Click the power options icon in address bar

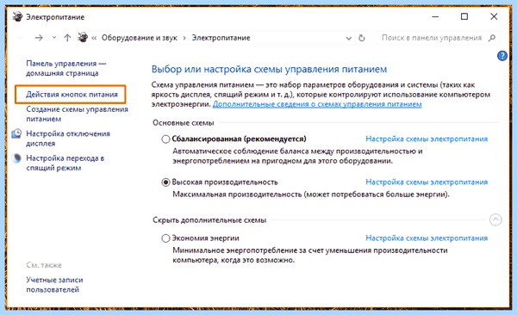tap(83, 38)
